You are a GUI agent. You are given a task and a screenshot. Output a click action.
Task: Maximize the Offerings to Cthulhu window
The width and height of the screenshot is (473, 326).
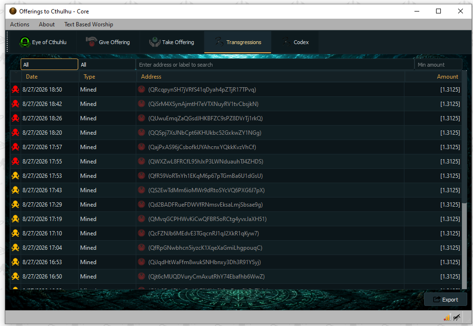[438, 11]
